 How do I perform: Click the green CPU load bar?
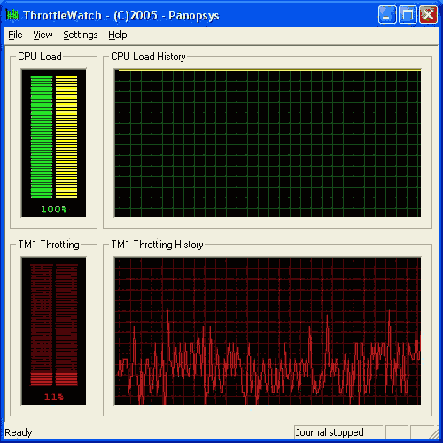[x=42, y=136]
